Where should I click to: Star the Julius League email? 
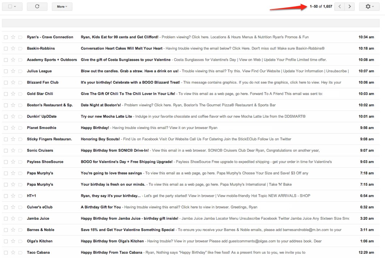pos(13,71)
